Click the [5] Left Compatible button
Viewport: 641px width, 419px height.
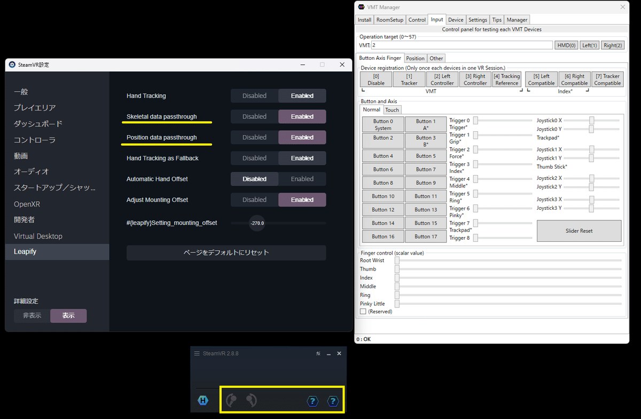click(x=541, y=80)
